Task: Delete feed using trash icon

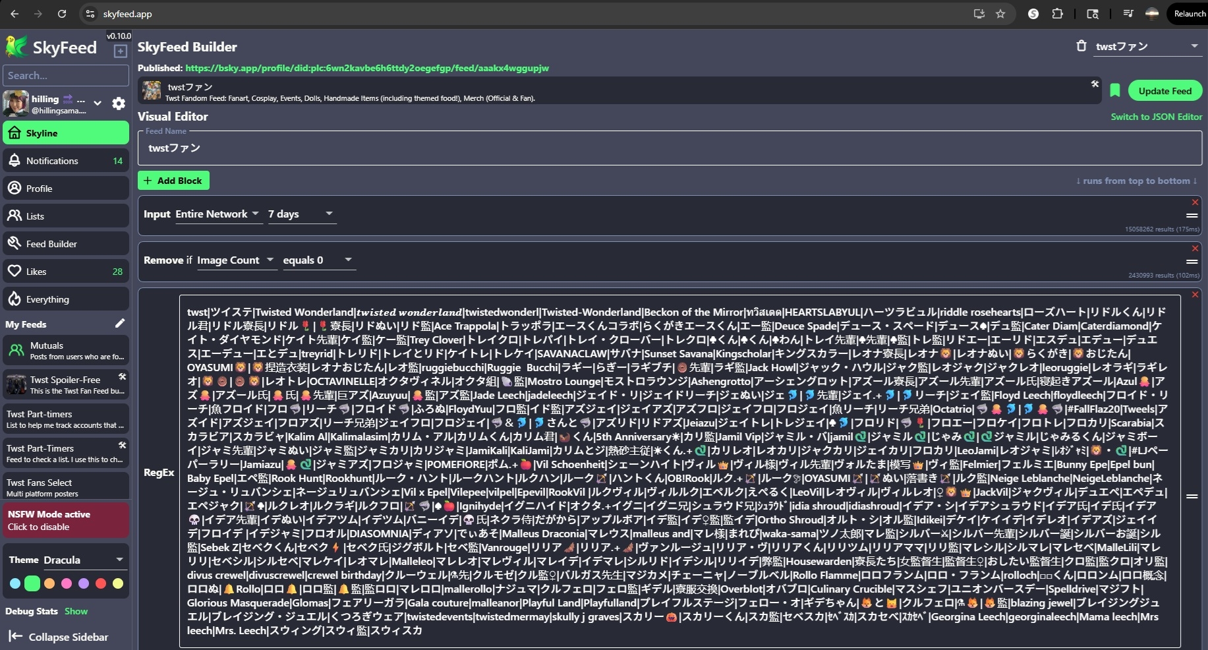Action: click(x=1081, y=46)
